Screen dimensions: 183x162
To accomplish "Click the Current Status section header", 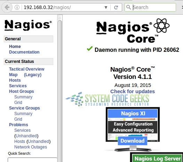I will coord(29,62).
